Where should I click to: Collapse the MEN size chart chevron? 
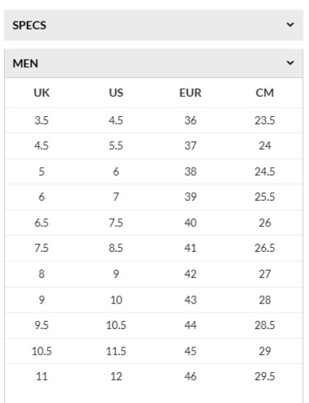(x=290, y=63)
